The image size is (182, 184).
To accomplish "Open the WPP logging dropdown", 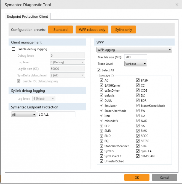I will [134, 50].
